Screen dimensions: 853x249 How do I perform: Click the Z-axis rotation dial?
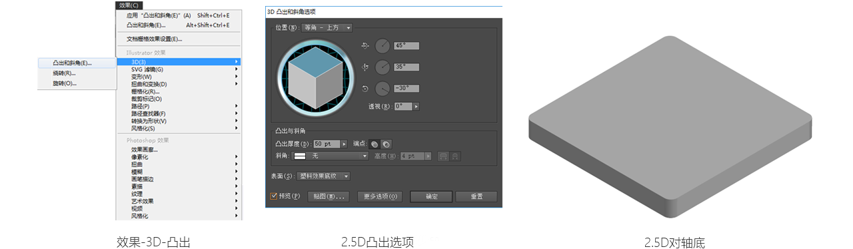pyautogui.click(x=383, y=89)
